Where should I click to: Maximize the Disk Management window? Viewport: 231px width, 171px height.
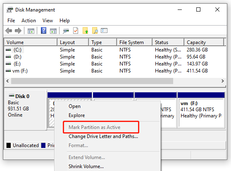click(x=198, y=10)
